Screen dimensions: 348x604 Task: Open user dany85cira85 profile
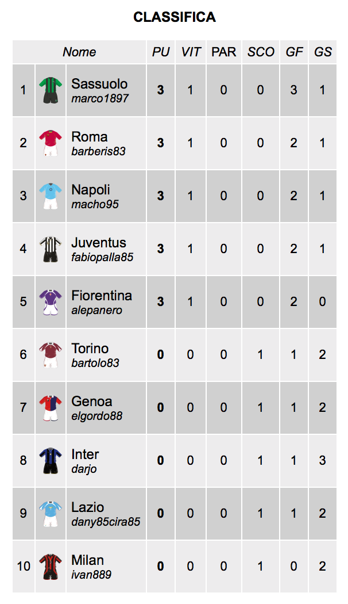coord(106,522)
